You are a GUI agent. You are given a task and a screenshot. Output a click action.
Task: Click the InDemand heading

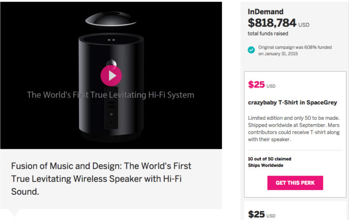click(266, 11)
